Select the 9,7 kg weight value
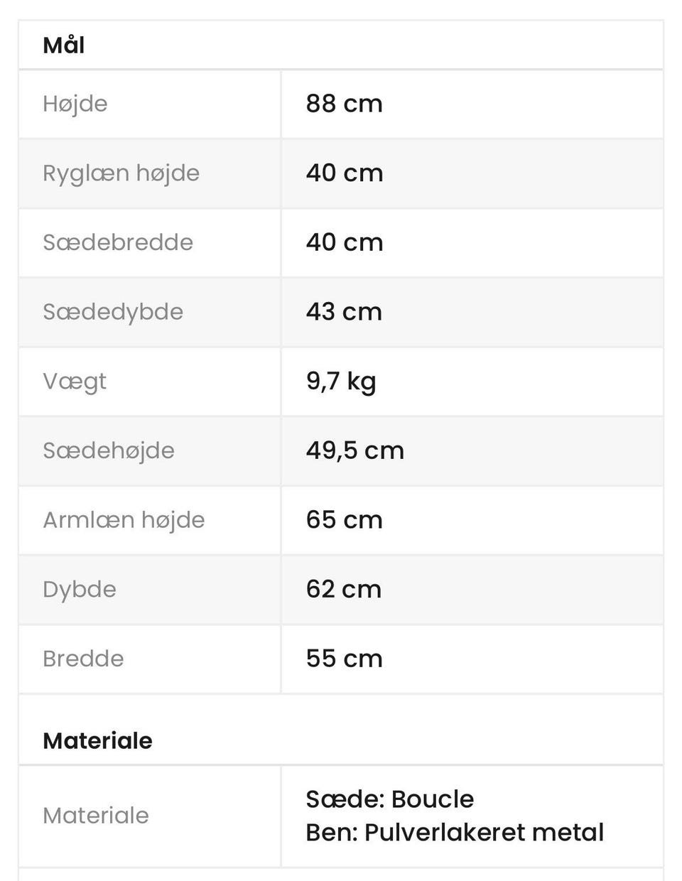Viewport: 682px width, 881px height. [x=342, y=382]
